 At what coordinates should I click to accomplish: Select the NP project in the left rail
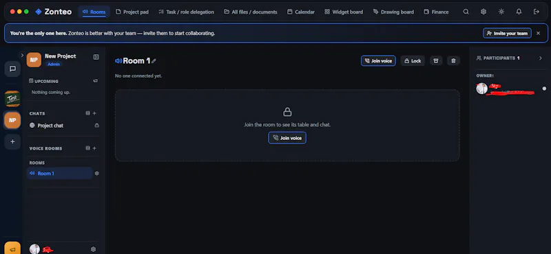click(12, 120)
